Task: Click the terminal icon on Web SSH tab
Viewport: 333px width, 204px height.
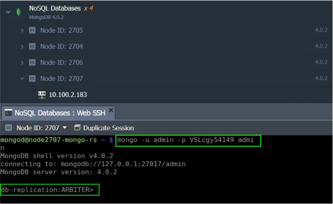Action: (8, 113)
